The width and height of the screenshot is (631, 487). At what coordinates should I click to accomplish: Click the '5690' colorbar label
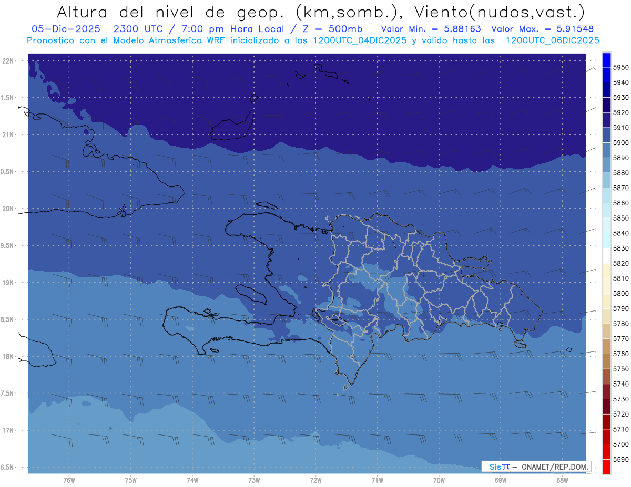click(620, 459)
